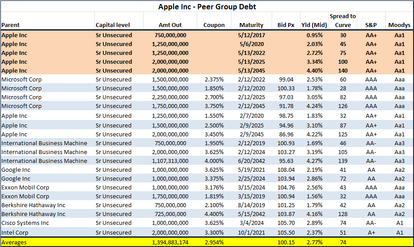Select the Apple Inc - Peer Group Debt title

pos(207,7)
